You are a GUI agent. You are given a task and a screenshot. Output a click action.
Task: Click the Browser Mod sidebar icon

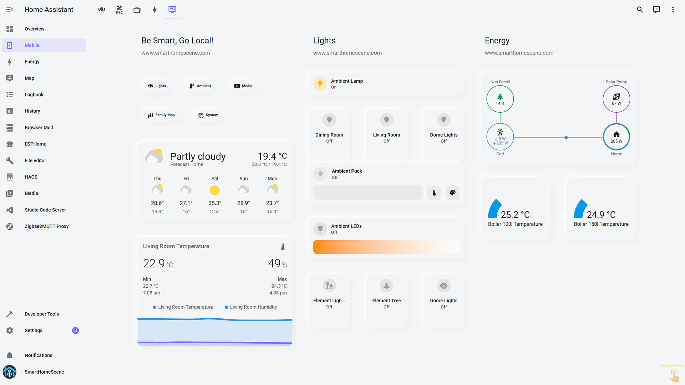tap(10, 128)
